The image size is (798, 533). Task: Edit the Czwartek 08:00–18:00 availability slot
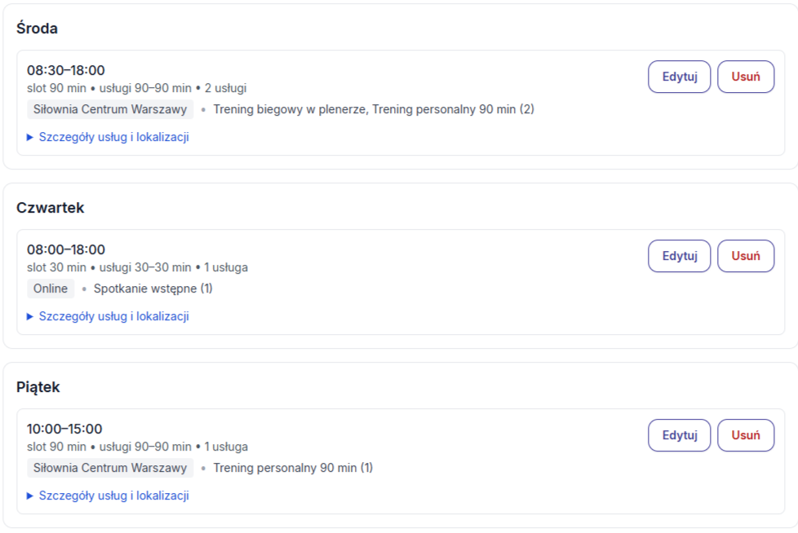coord(679,256)
